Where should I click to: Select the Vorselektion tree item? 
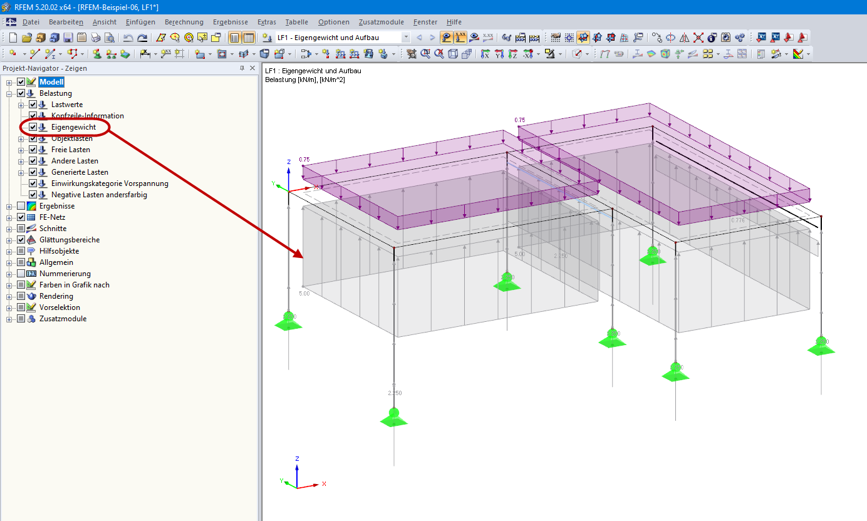[60, 307]
